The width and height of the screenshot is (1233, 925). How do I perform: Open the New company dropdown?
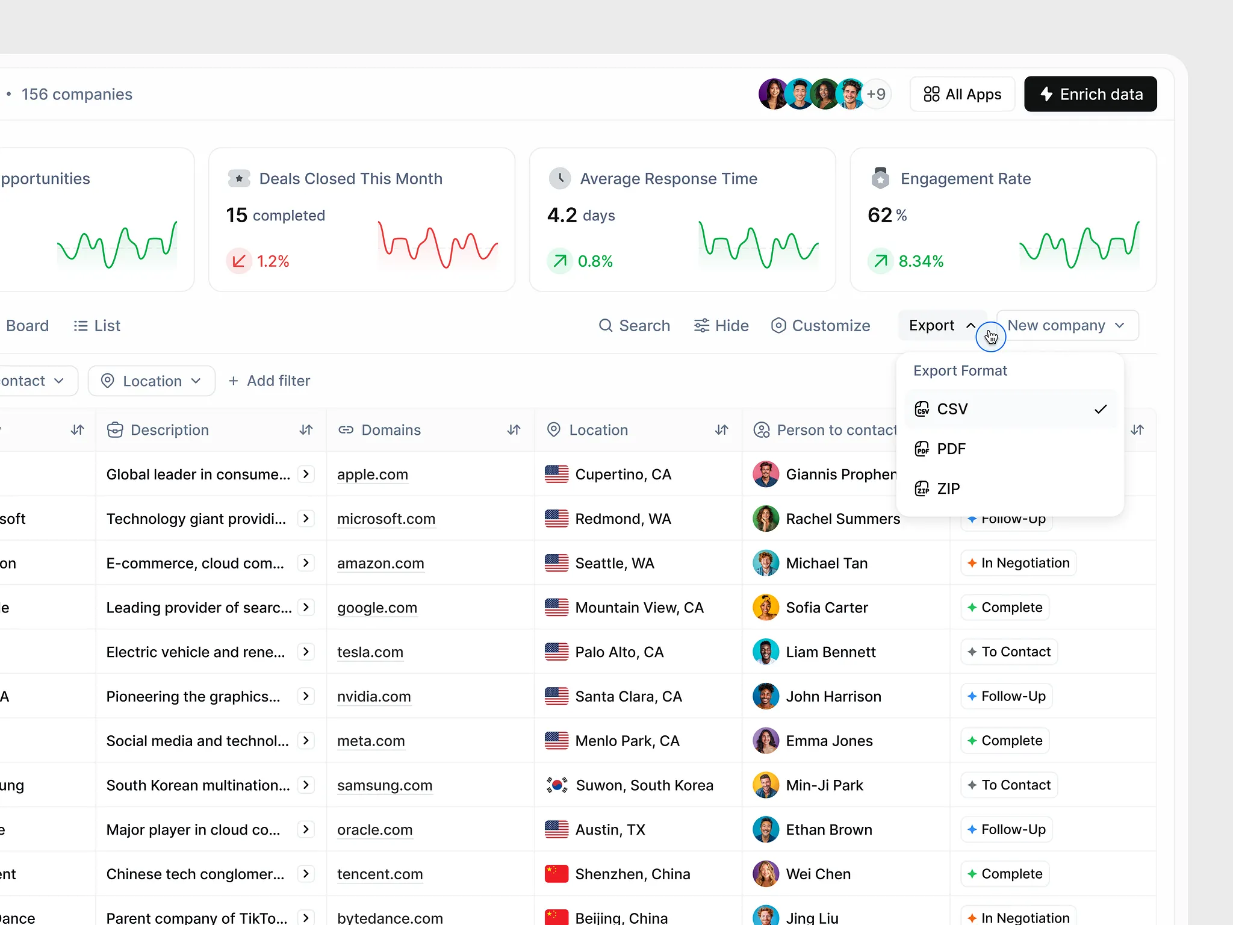point(1067,326)
